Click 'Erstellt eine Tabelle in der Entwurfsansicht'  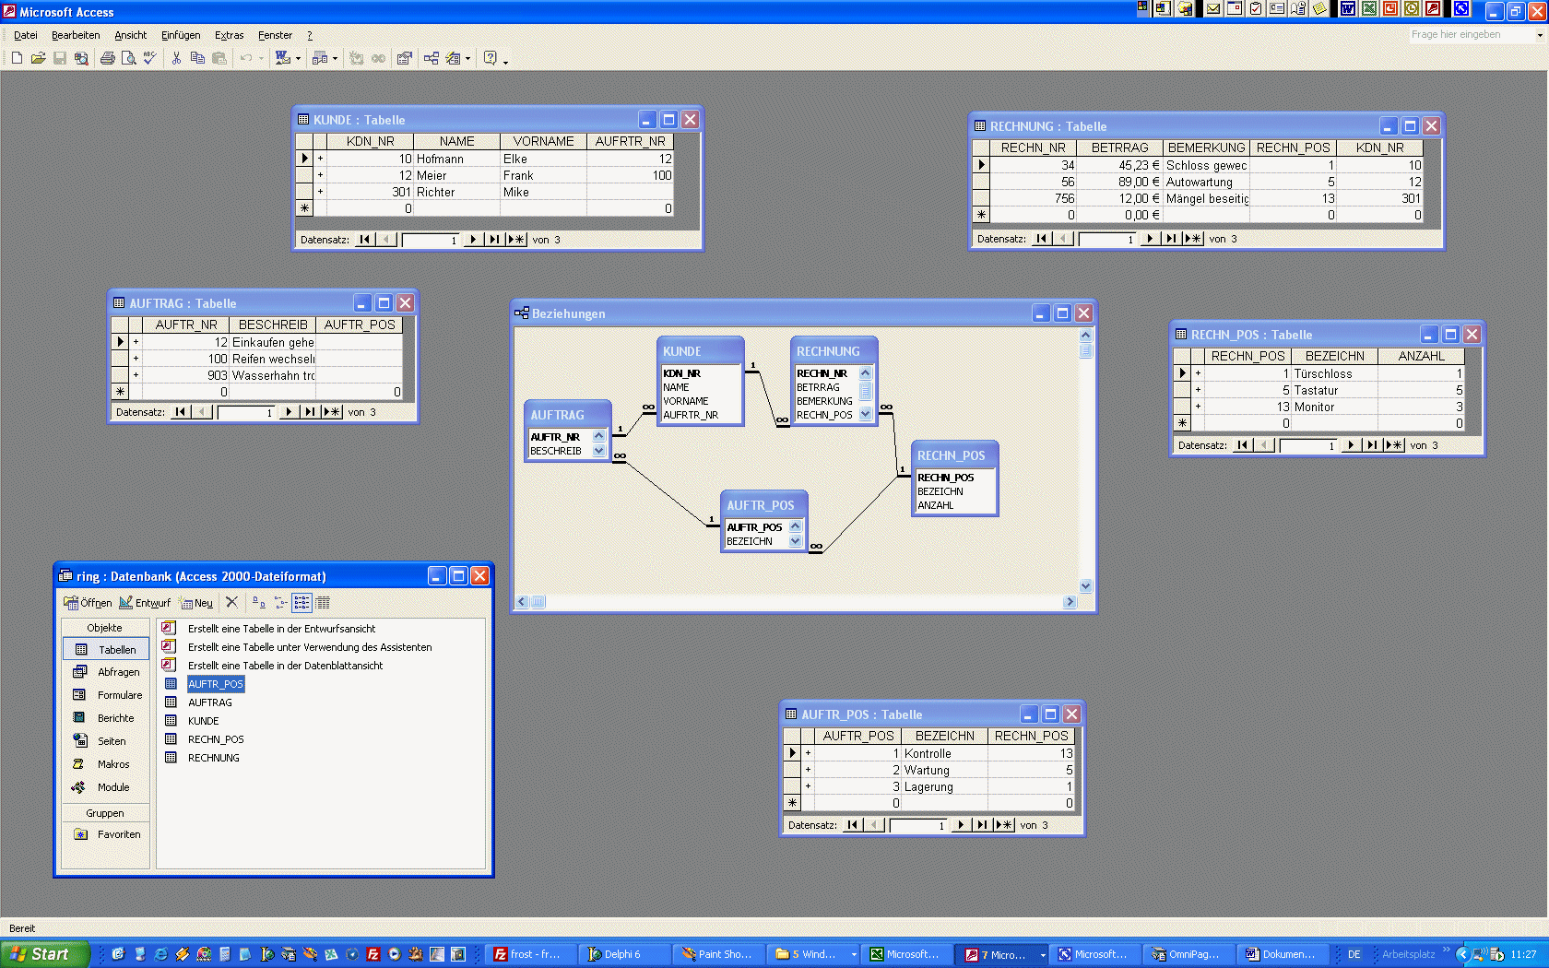(281, 629)
